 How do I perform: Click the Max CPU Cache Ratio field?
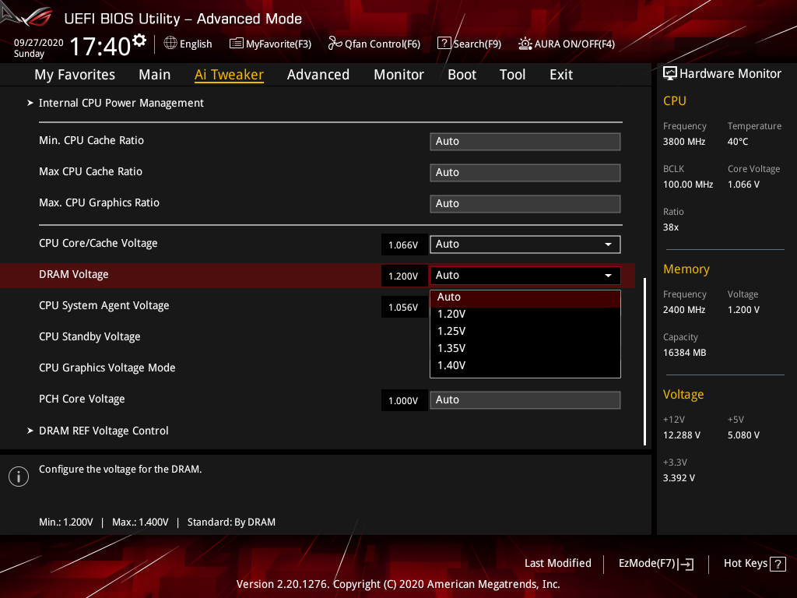click(x=525, y=172)
